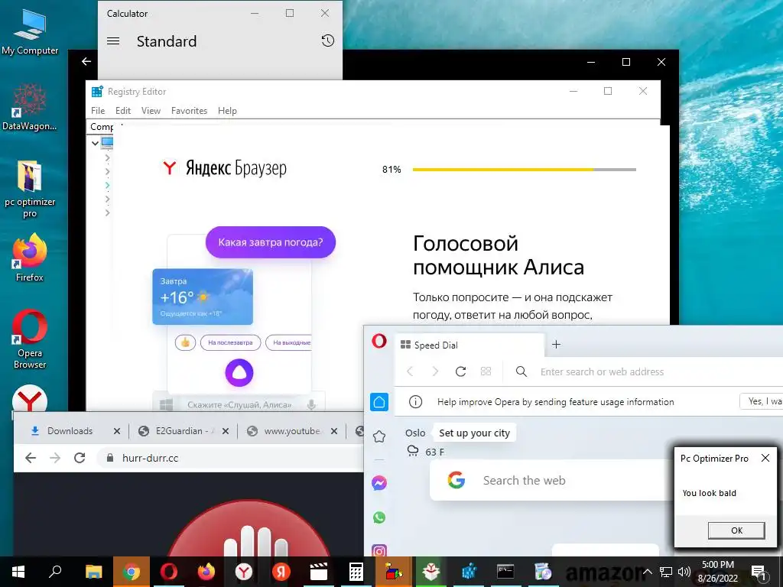783x587 pixels.
Task: Open the Edit menu in Registry Editor
Action: [123, 110]
